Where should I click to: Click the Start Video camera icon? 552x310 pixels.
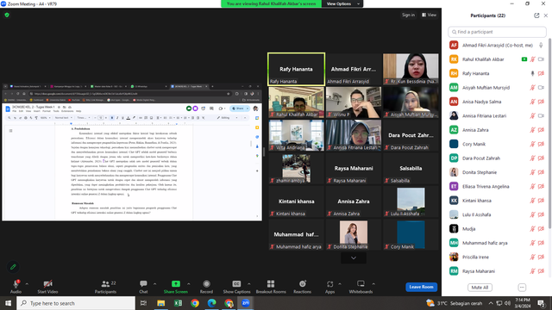pyautogui.click(x=47, y=284)
